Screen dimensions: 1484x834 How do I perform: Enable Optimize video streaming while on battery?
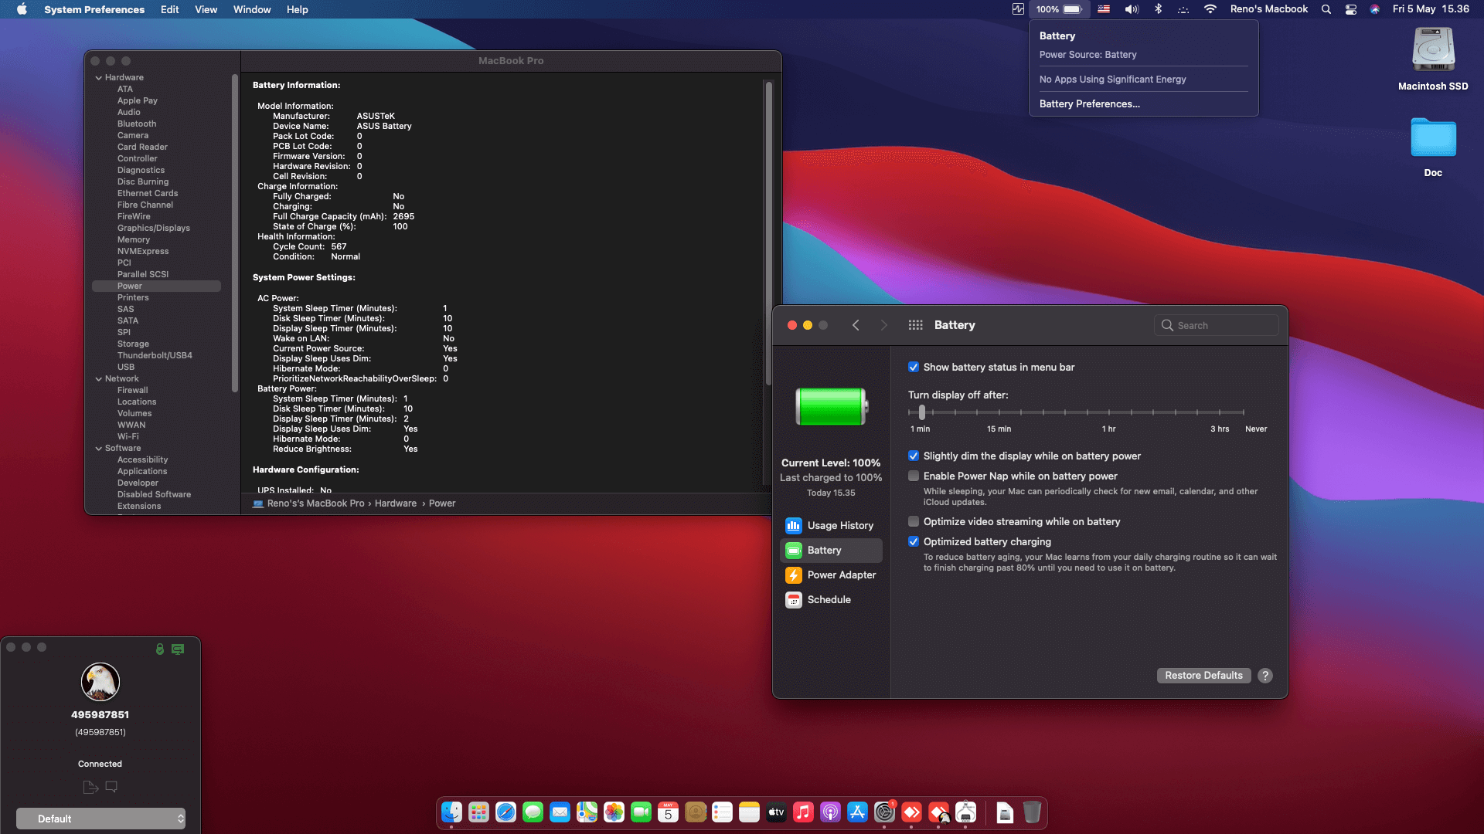point(914,522)
